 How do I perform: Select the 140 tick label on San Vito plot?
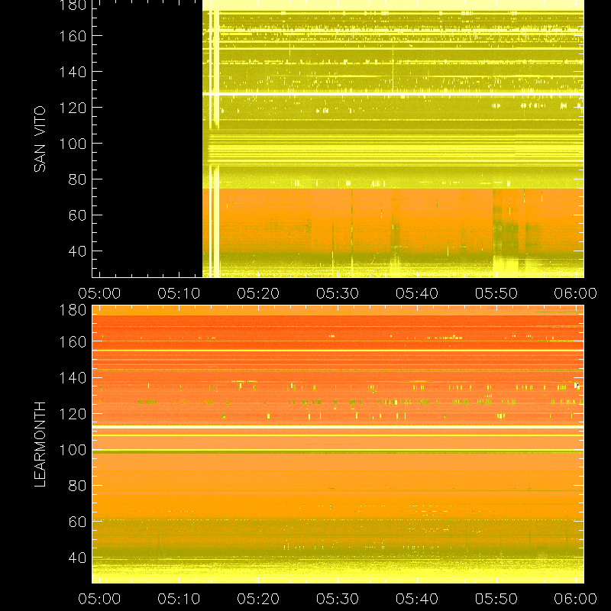(x=73, y=72)
